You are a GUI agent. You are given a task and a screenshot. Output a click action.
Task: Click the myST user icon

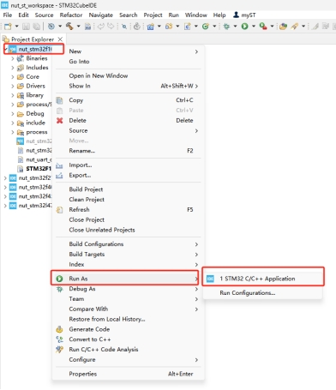tap(236, 15)
